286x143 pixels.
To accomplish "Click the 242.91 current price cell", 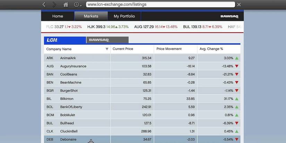I will click(x=132, y=107).
